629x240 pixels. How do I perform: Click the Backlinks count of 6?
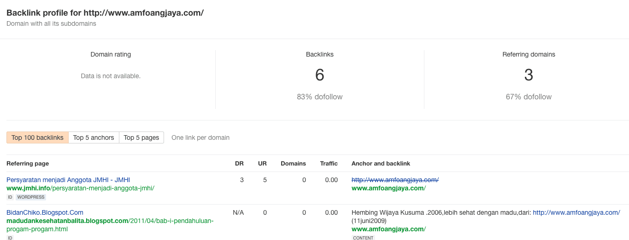(x=320, y=75)
